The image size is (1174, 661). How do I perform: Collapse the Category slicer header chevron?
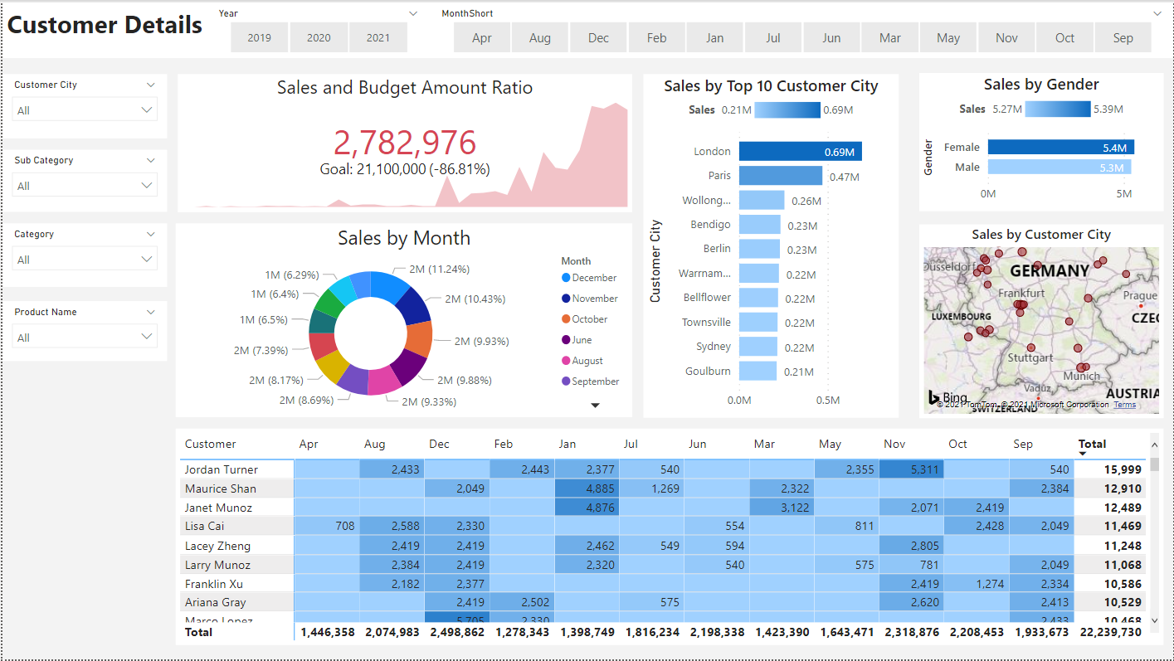[150, 233]
